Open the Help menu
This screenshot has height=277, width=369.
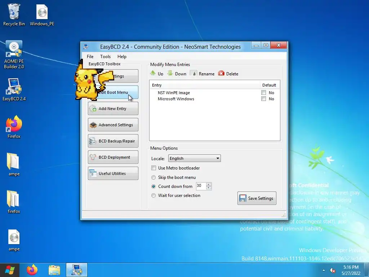(x=122, y=57)
